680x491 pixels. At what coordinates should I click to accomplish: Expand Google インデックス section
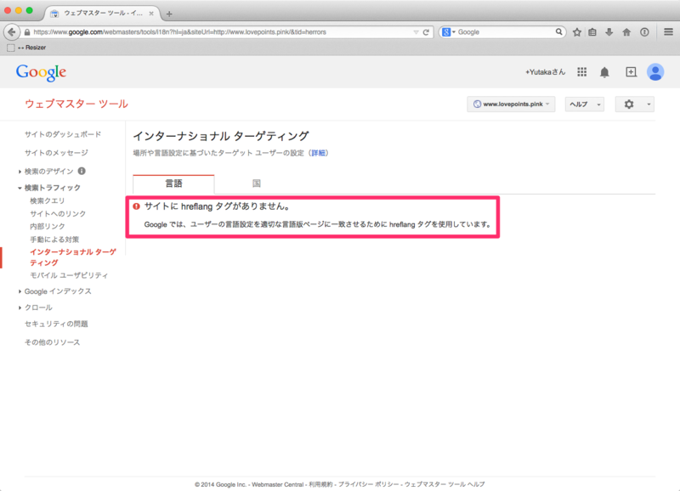[20, 291]
